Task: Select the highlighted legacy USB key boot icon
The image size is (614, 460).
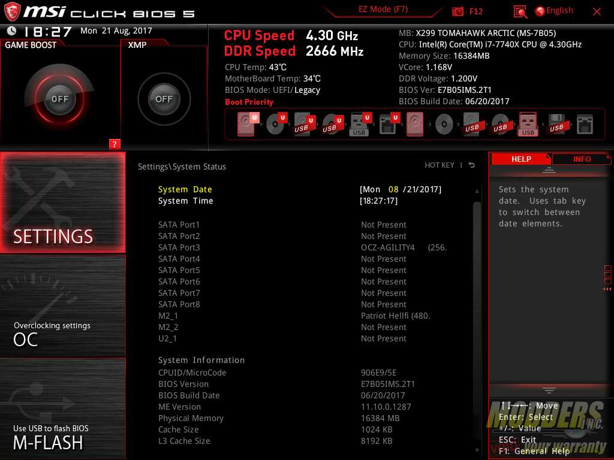Action: 528,124
